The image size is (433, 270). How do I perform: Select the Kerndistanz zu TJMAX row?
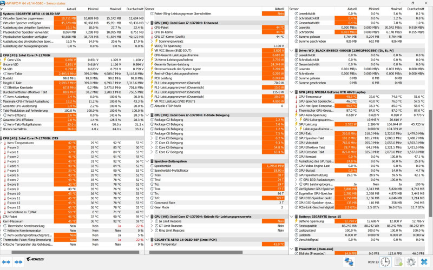click(x=72, y=212)
